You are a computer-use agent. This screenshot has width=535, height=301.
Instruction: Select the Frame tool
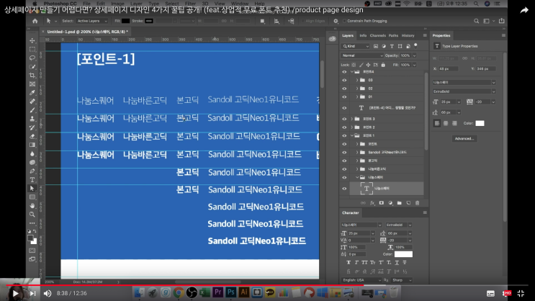pos(32,84)
